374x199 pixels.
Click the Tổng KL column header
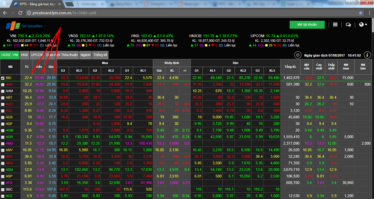290,67
